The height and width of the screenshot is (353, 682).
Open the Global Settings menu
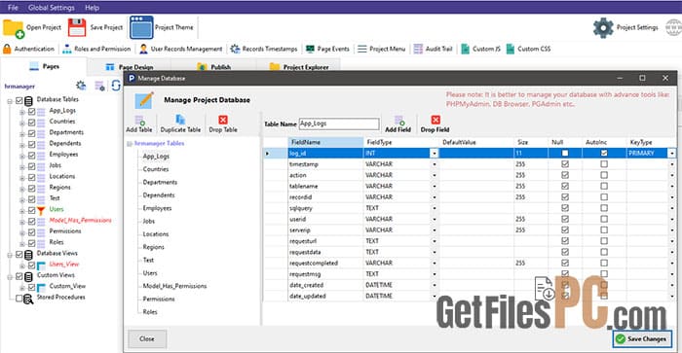pos(52,8)
